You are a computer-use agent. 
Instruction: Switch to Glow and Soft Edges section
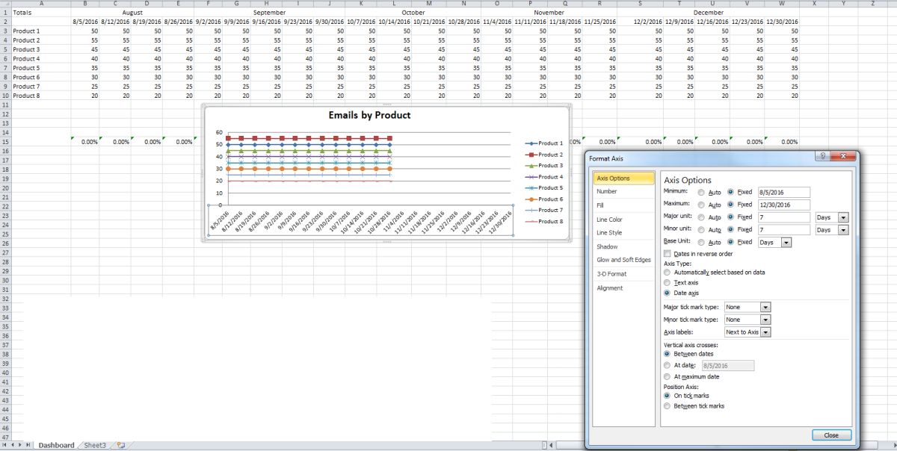(623, 260)
